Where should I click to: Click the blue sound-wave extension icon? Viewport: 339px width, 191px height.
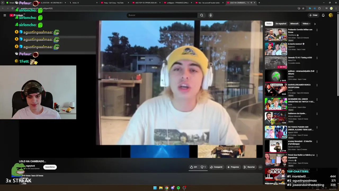(315, 8)
